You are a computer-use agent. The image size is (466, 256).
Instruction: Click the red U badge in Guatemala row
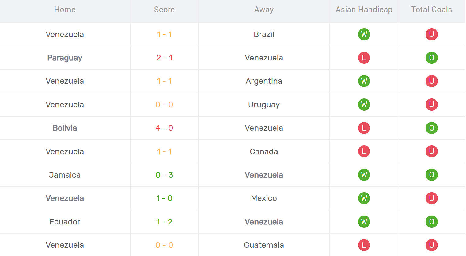(x=431, y=245)
